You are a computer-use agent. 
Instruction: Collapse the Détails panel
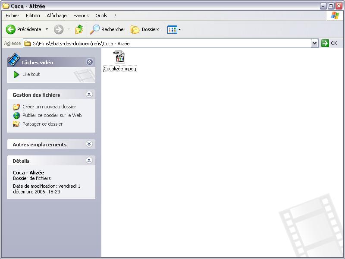(89, 161)
